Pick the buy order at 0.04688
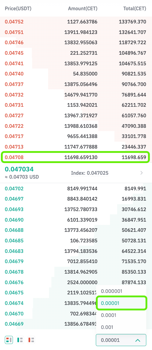This screenshot has height=350, width=152. tap(76, 230)
